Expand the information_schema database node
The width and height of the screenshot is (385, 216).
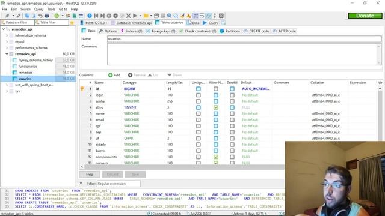click(x=7, y=35)
